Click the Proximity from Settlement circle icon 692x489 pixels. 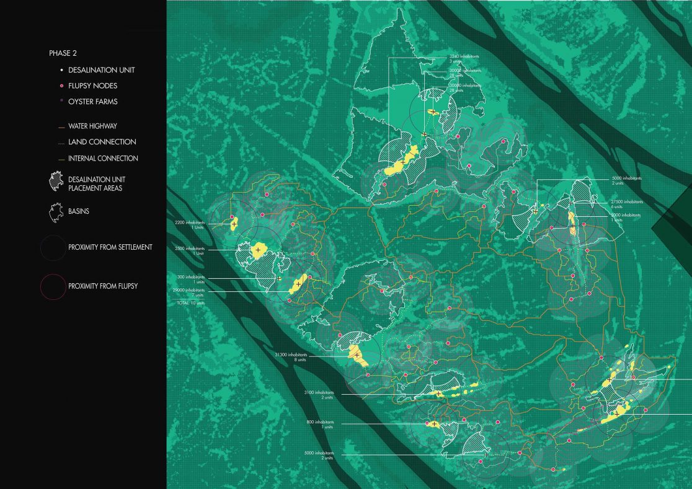click(x=53, y=248)
